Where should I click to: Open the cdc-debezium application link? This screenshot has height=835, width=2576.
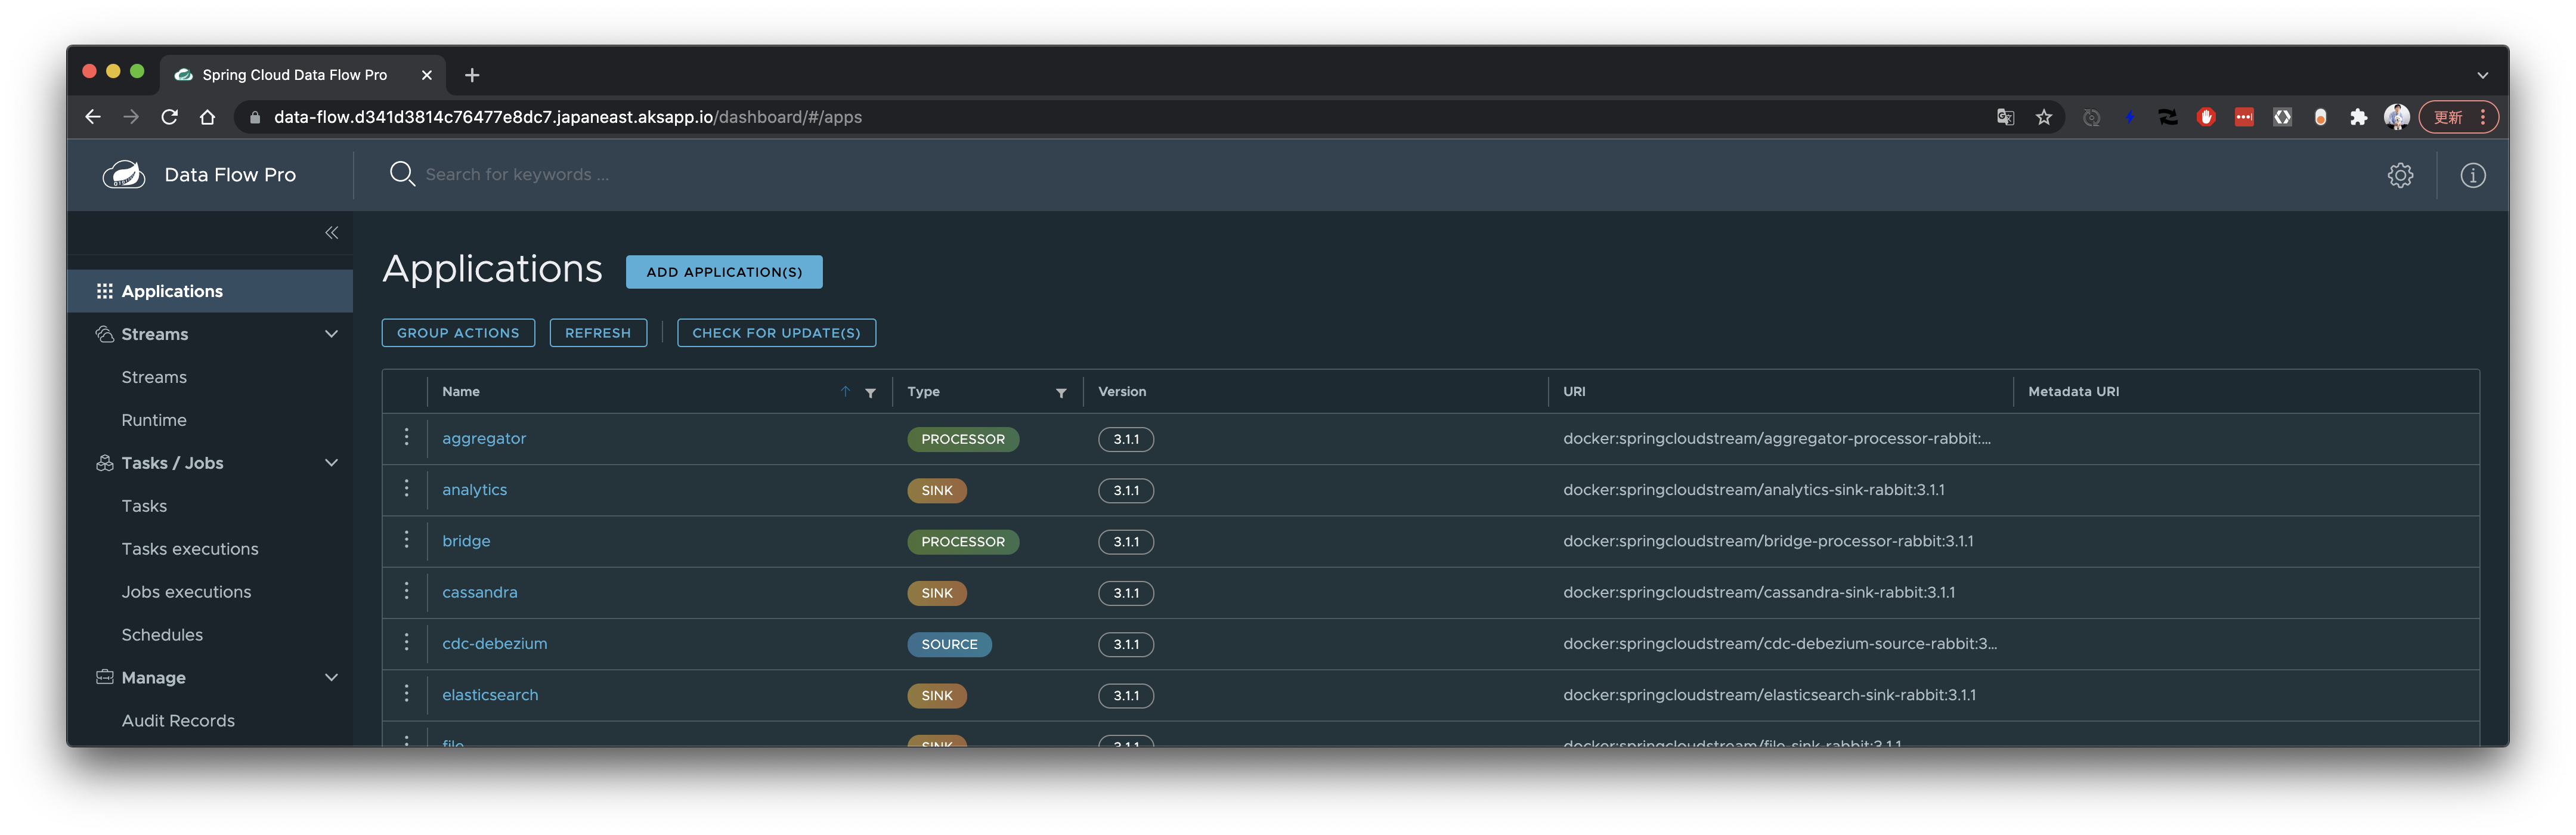pos(495,644)
